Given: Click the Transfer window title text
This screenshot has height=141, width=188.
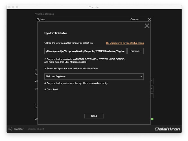Looking at the screenshot, I should (x=94, y=7).
